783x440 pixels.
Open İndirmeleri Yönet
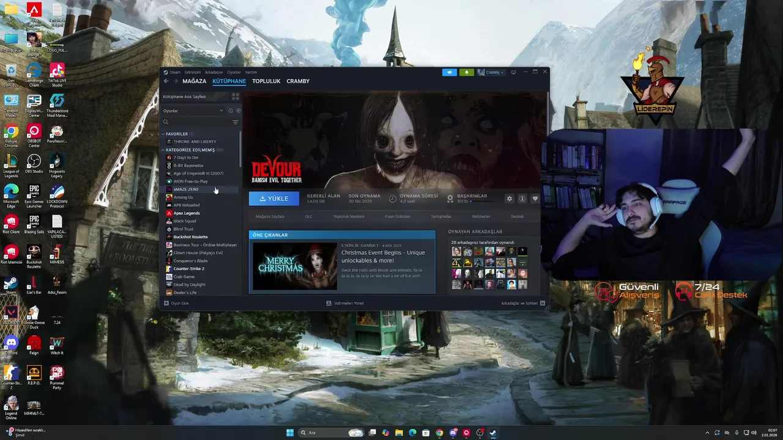point(345,303)
